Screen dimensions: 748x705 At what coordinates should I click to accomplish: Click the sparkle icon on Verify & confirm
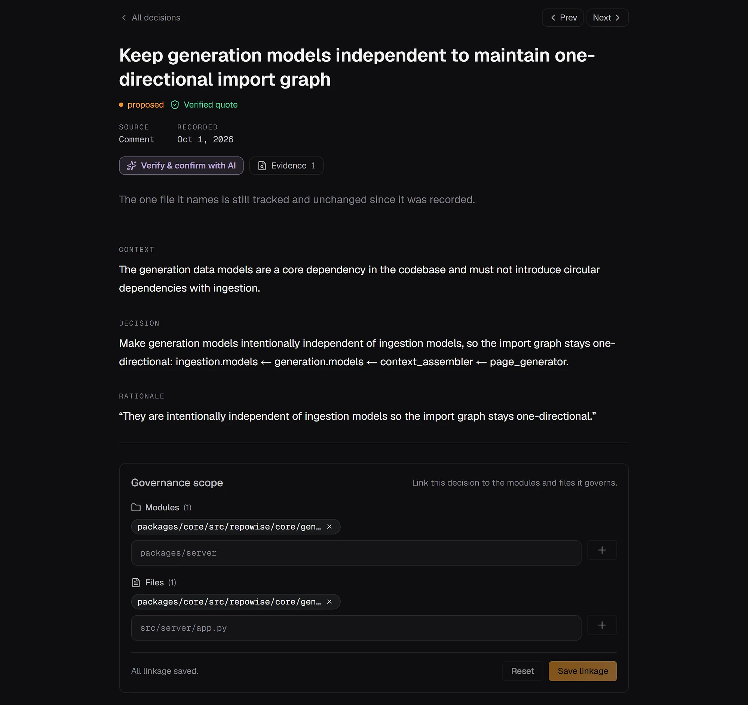[x=132, y=166]
